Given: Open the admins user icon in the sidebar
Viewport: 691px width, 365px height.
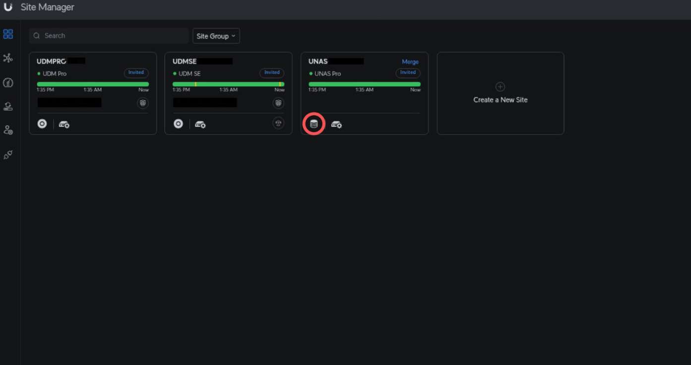Looking at the screenshot, I should (x=8, y=130).
